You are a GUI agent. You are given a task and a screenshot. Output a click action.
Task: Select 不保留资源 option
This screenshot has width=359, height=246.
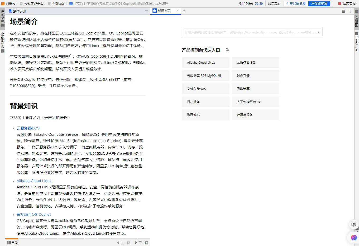(x=319, y=4)
